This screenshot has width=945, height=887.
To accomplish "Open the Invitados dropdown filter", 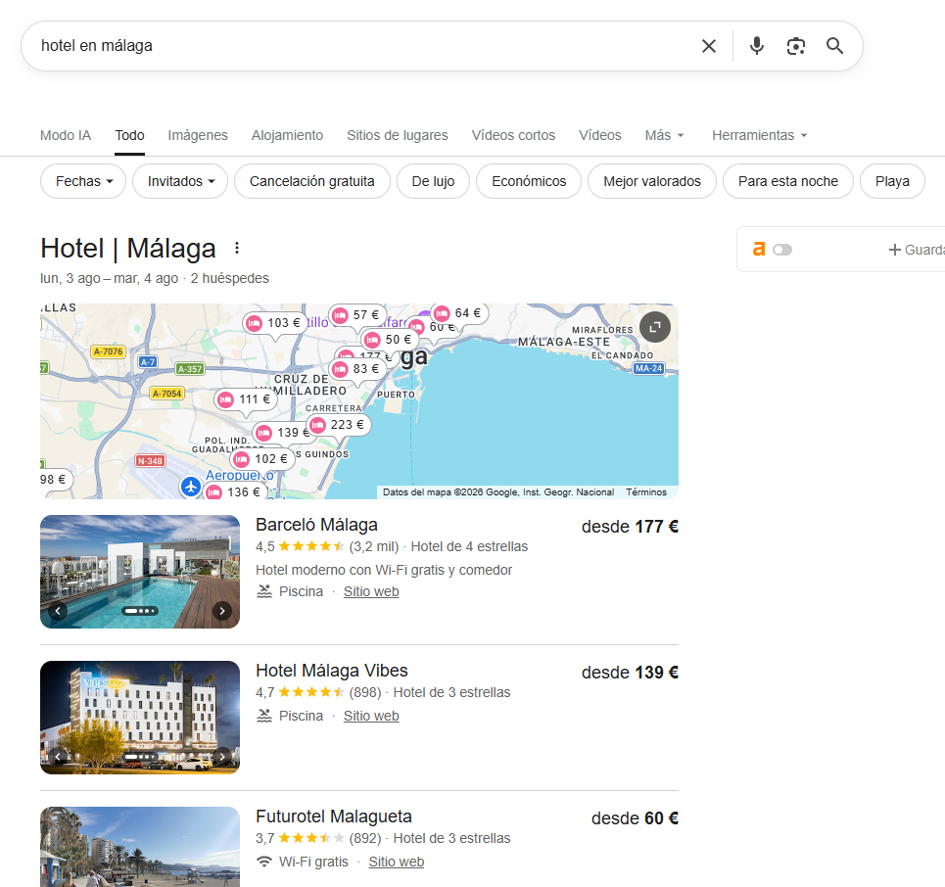I will pos(180,181).
